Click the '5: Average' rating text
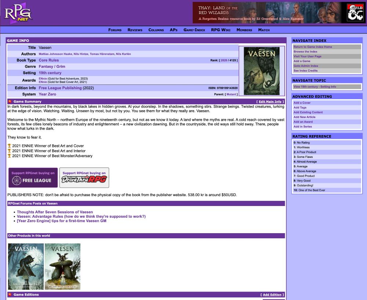This screenshot has width=367, height=300. point(301,166)
